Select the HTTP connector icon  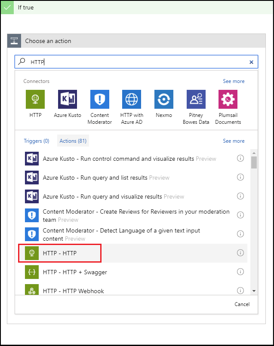tap(35, 100)
